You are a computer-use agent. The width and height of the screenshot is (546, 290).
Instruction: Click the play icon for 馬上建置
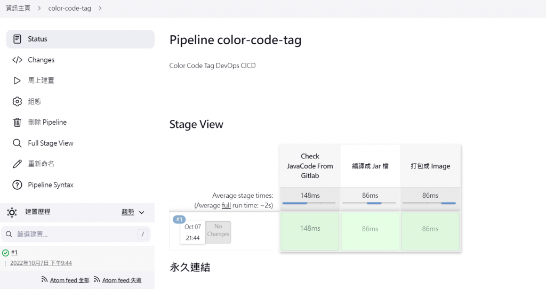(x=17, y=80)
